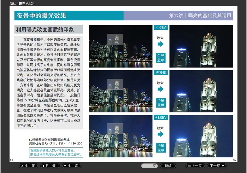Click the zoom frame on -1.0EV cityscape
Screen dimensions: 247x173
coord(115,39)
